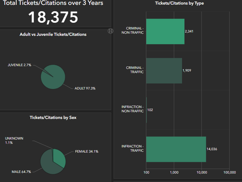Select the INFRACTION - NON-TRAFFIC bar
Image resolution: width=242 pixels, height=182 pixels.
pyautogui.click(x=146, y=110)
